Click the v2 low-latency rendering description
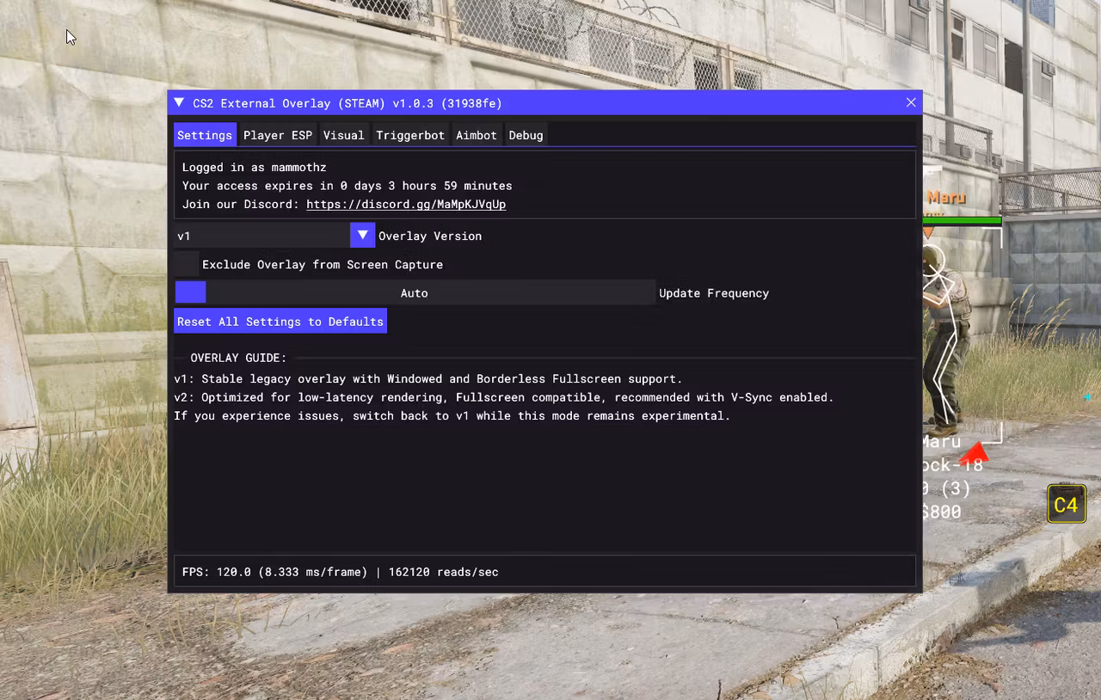Viewport: 1101px width, 700px height. [x=504, y=397]
